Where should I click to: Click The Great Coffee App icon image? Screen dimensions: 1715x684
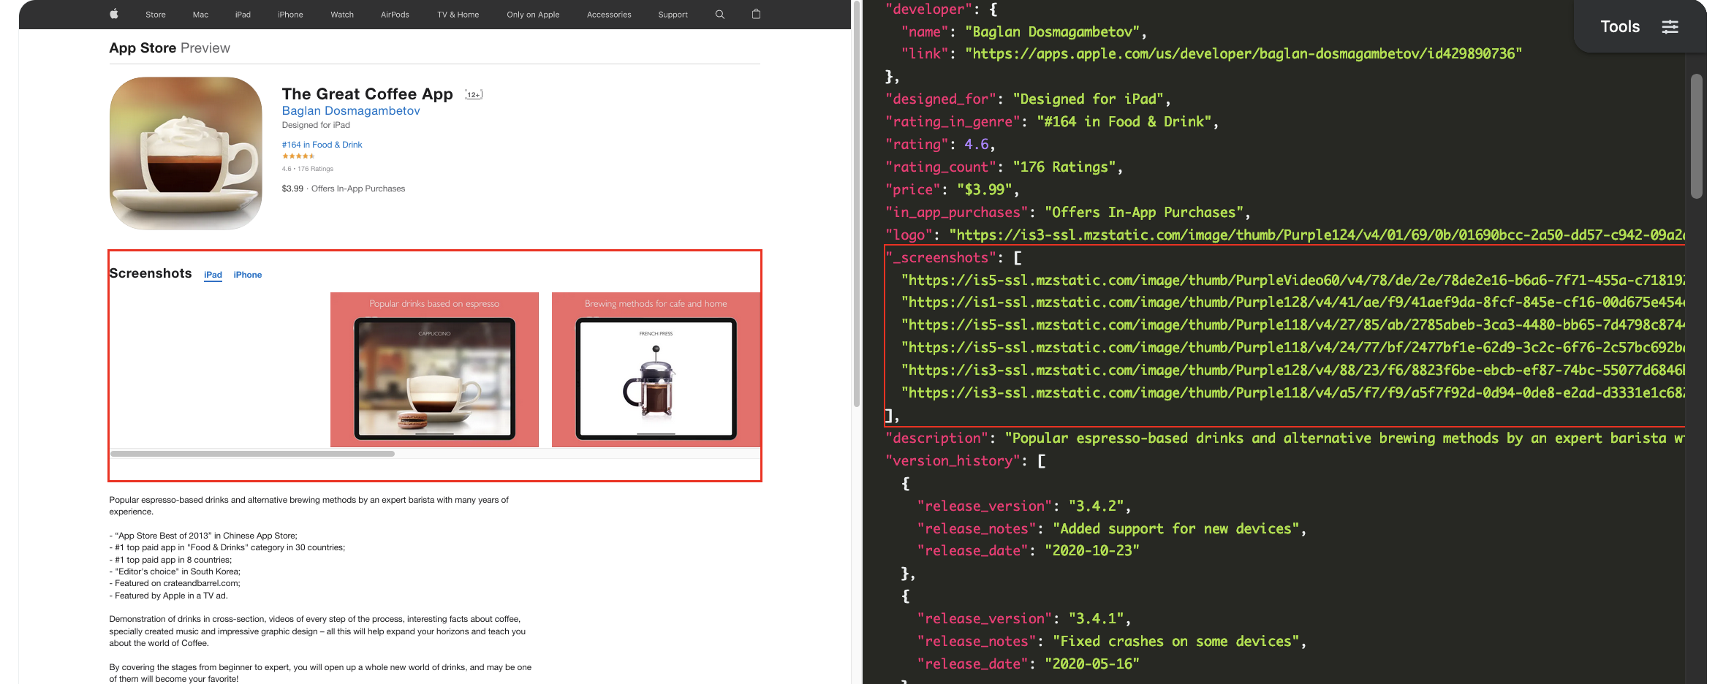185,153
